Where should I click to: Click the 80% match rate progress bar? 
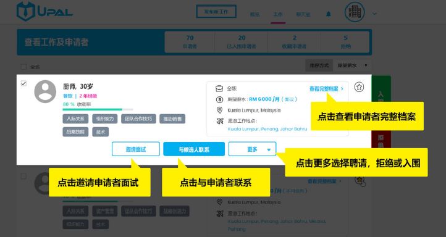coord(98,109)
